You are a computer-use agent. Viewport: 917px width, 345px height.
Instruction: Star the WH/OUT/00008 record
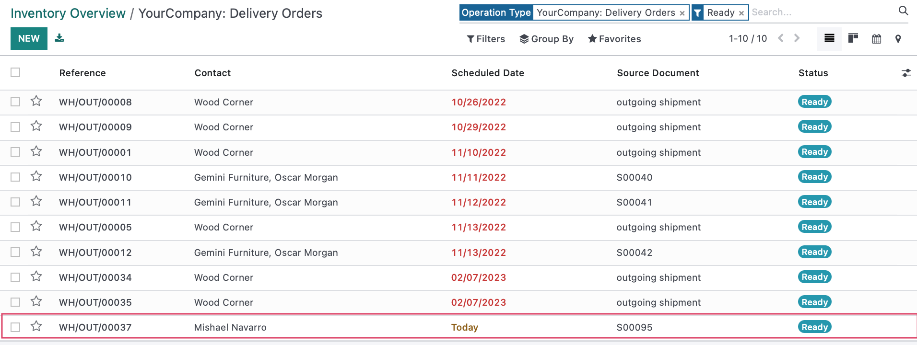coord(36,101)
